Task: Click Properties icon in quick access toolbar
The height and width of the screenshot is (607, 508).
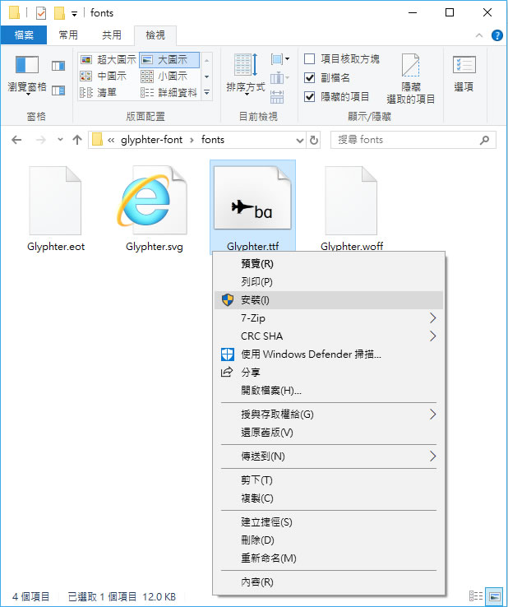Action: (x=41, y=13)
